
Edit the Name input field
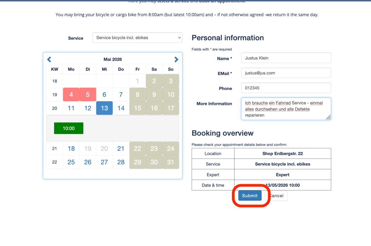click(x=286, y=58)
